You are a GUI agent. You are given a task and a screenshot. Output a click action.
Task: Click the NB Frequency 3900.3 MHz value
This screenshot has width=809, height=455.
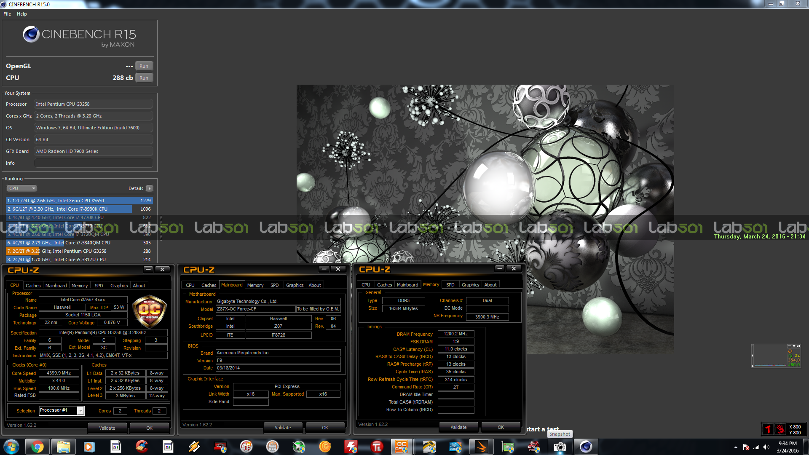pyautogui.click(x=487, y=317)
